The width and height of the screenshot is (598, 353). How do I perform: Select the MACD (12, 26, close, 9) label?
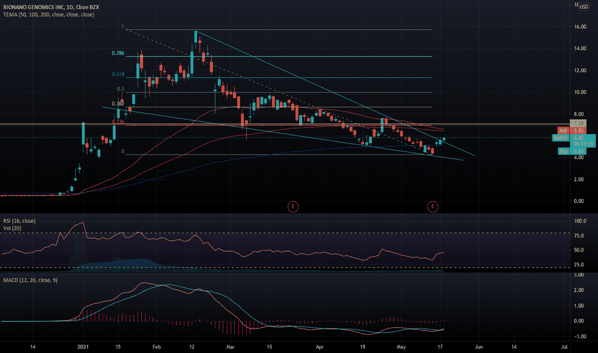coord(31,280)
